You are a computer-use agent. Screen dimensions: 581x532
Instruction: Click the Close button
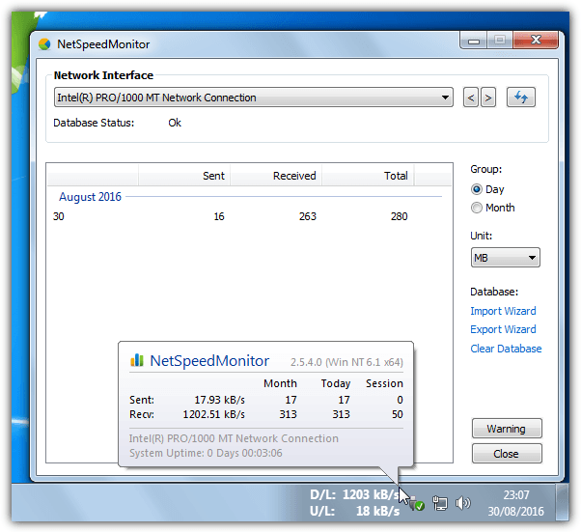tap(507, 454)
